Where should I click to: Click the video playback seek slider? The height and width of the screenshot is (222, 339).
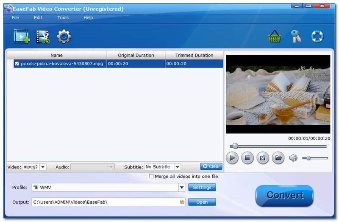coord(278,146)
